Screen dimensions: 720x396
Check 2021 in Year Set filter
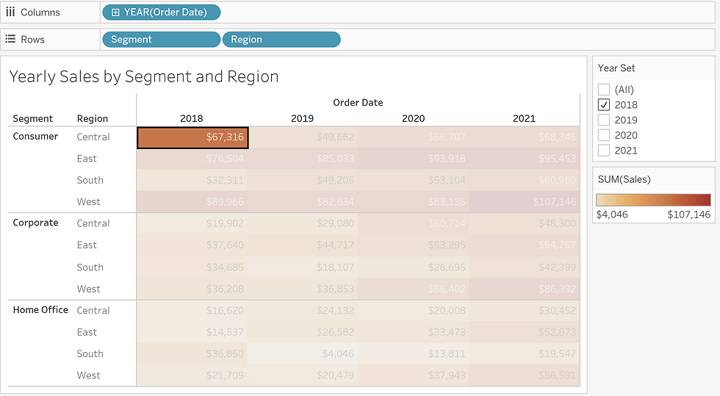(x=604, y=150)
